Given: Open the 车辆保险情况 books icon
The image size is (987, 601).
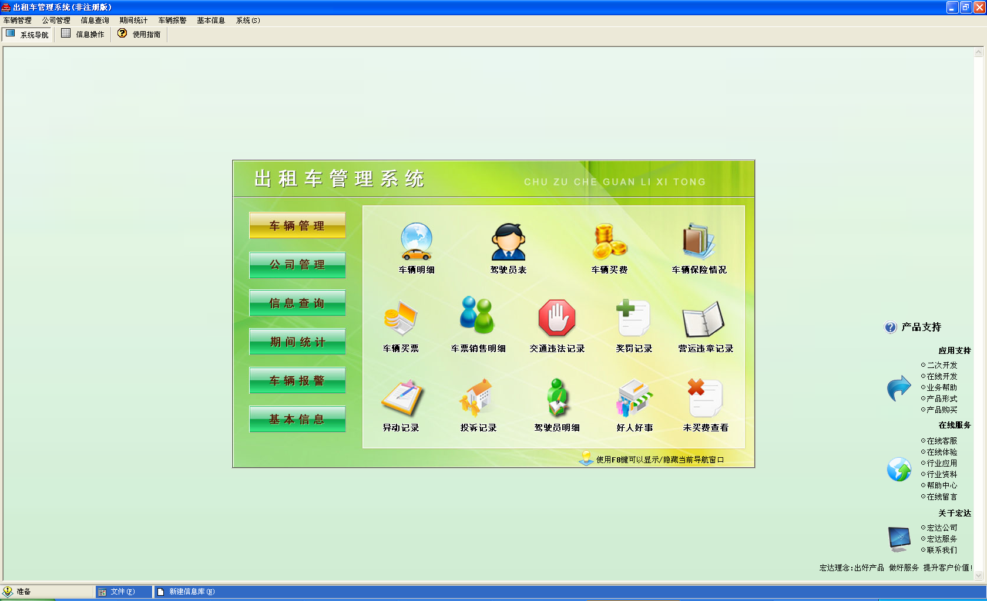Looking at the screenshot, I should [699, 241].
